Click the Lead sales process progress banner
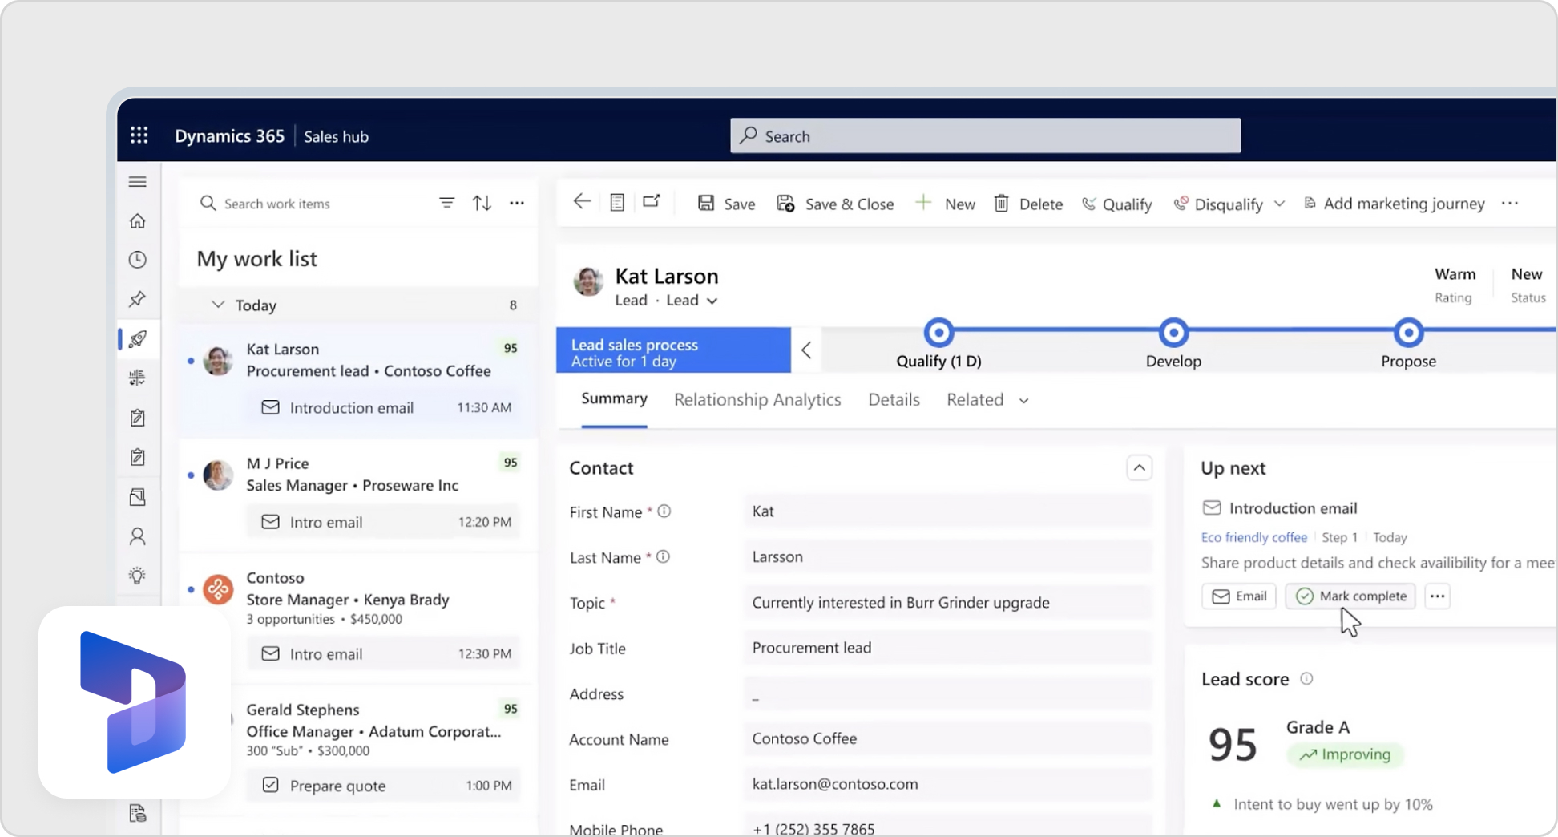Screen dimensions: 1558x837 point(672,350)
